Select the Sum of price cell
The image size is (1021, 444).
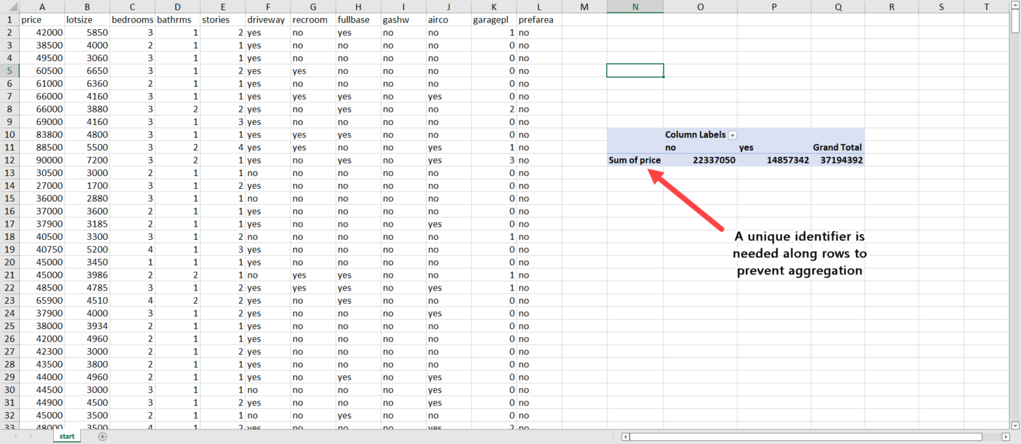point(633,160)
